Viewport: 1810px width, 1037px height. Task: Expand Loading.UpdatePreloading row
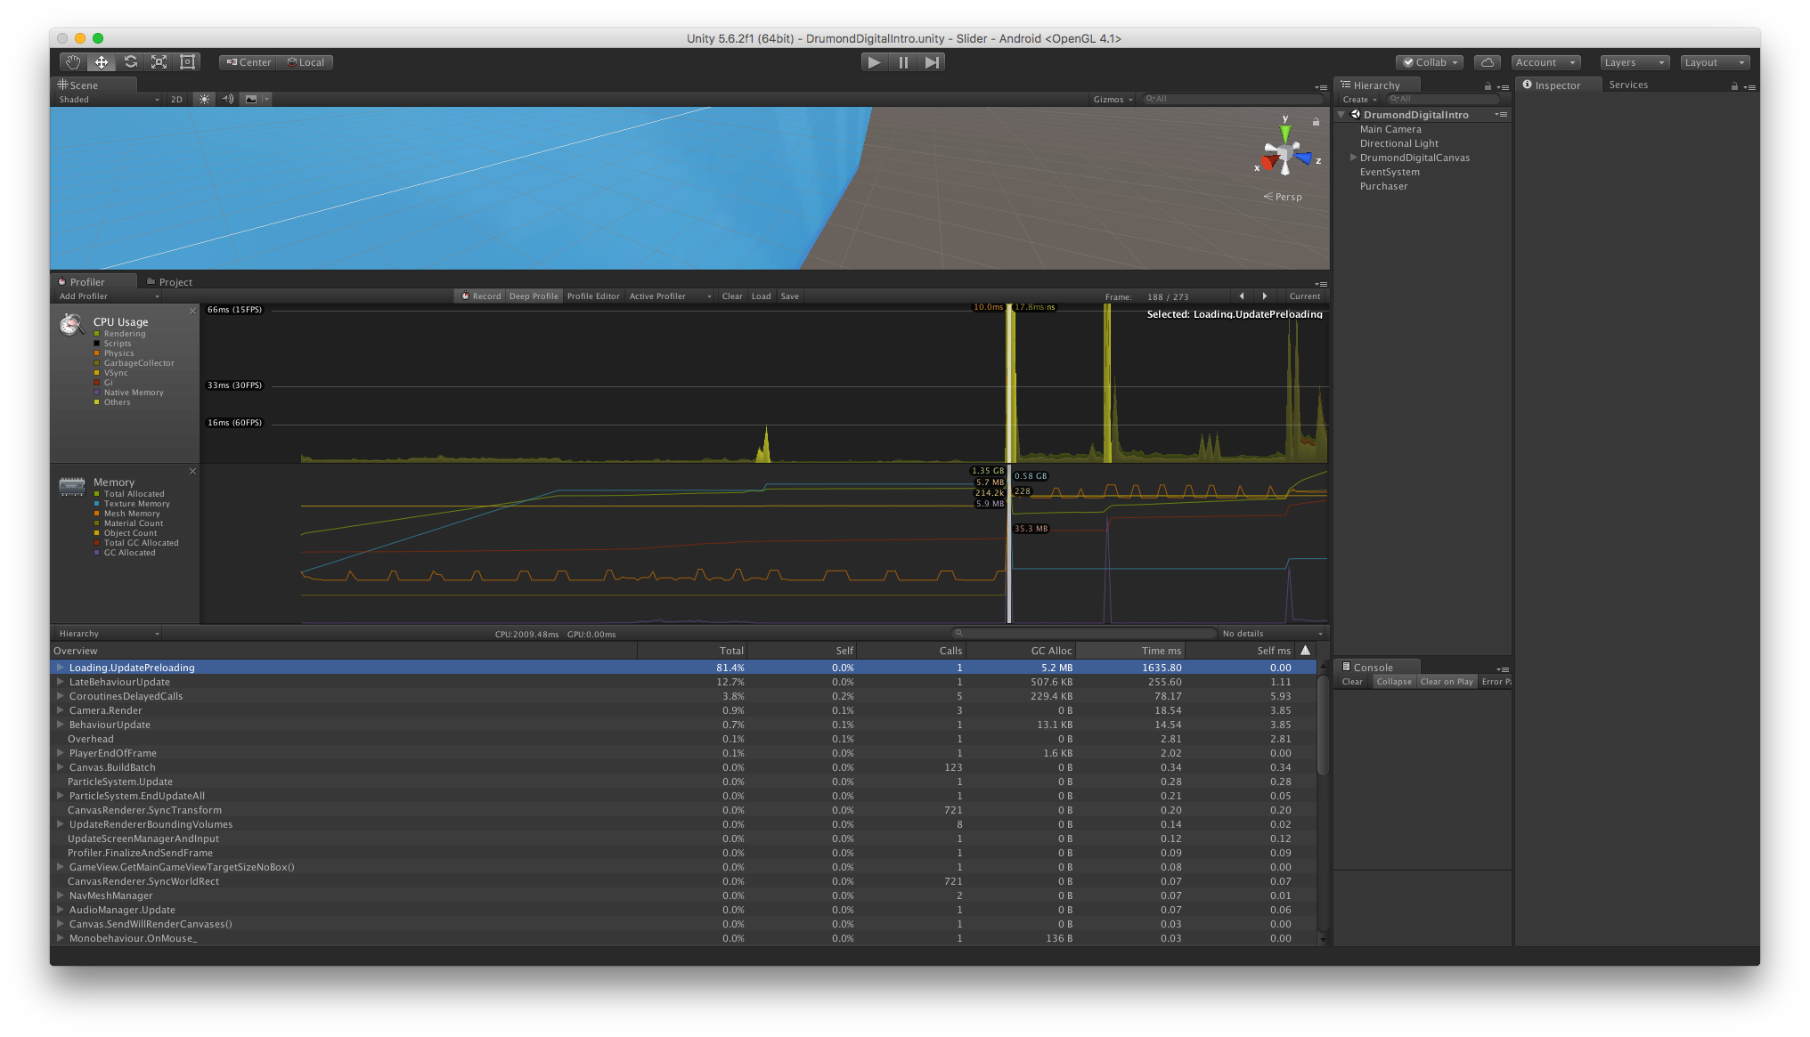(x=61, y=668)
